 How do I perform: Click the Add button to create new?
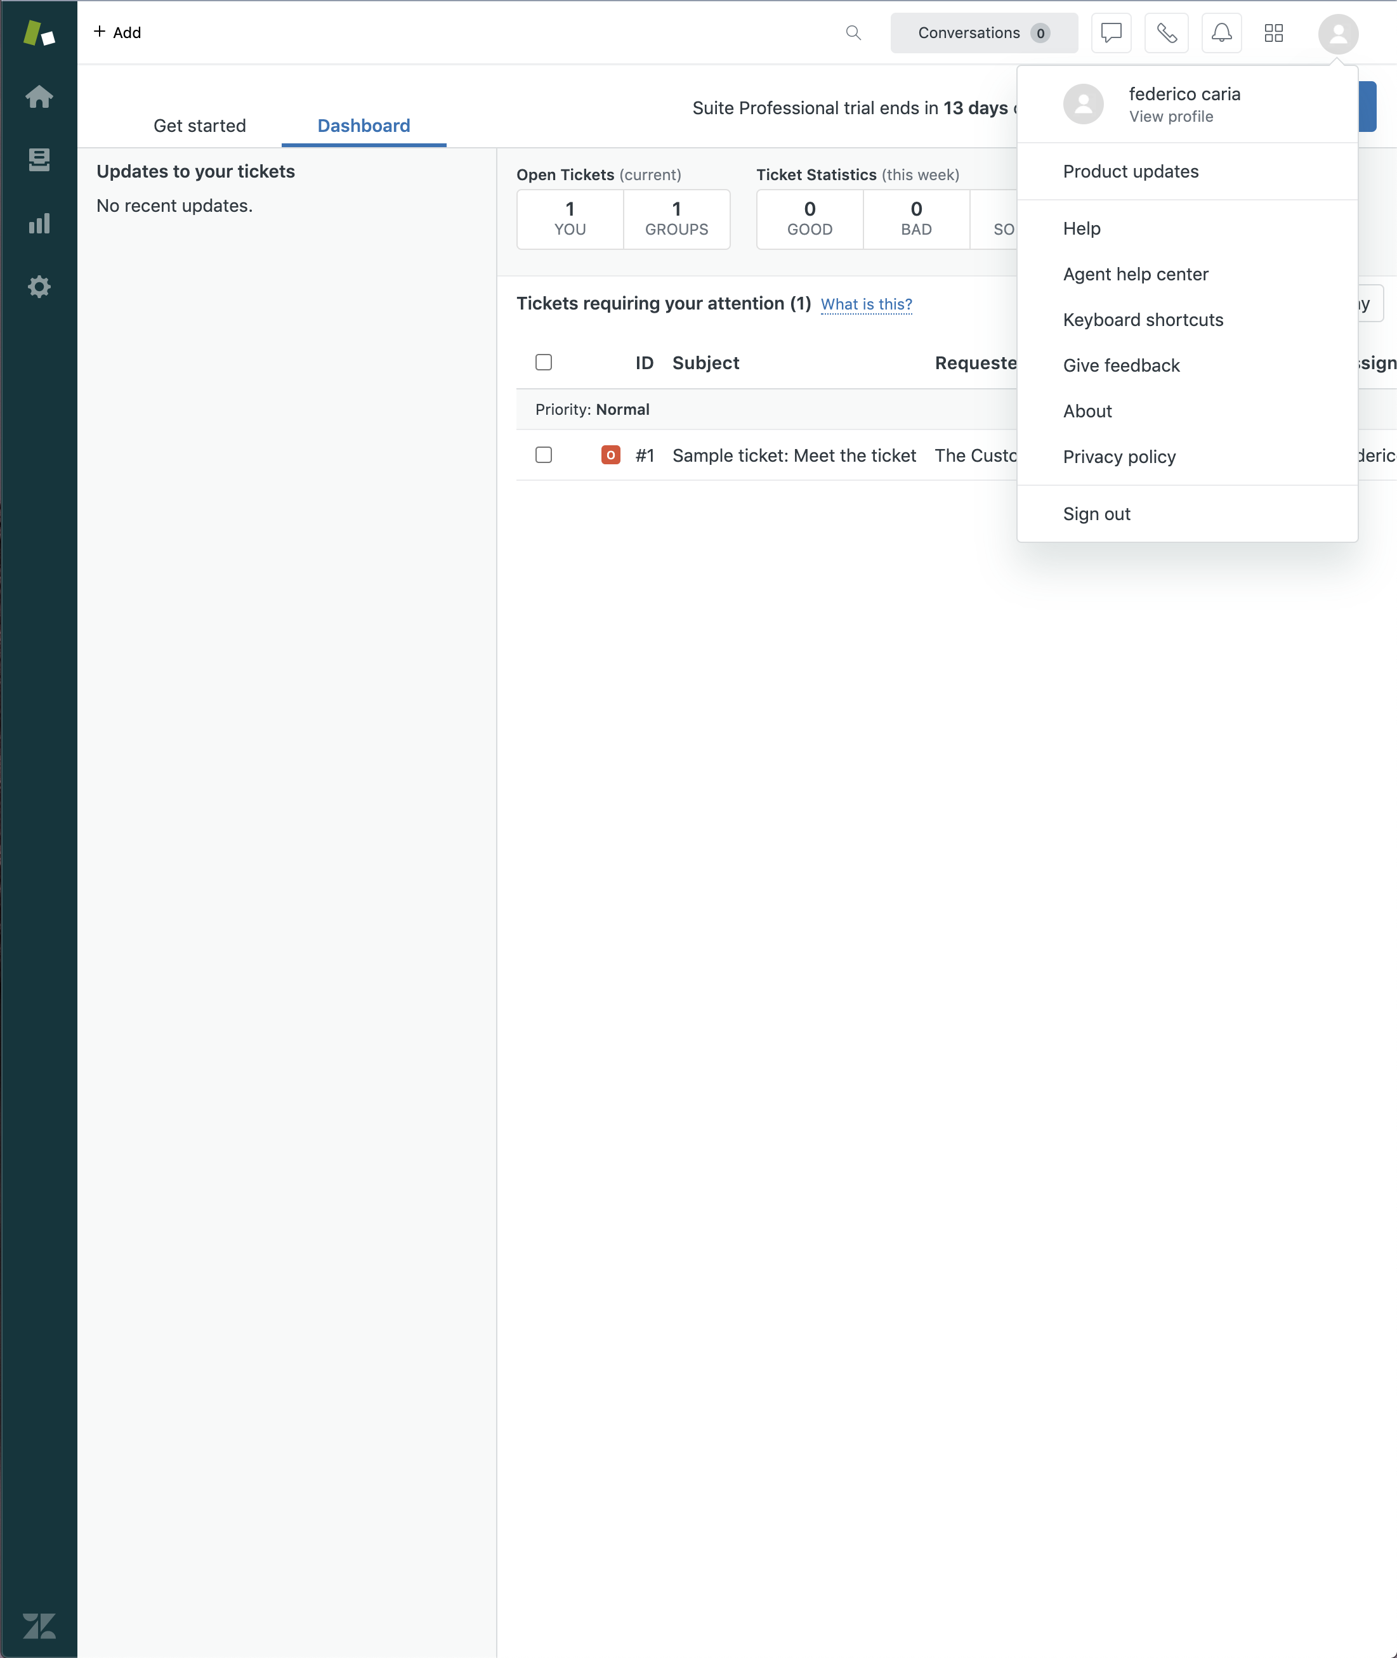(119, 32)
